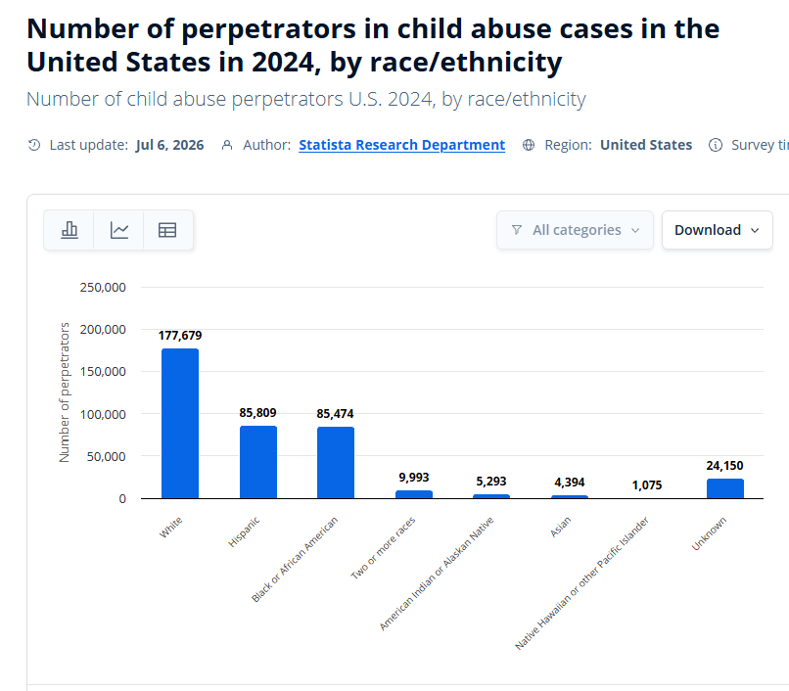Screen dimensions: 789x691
Task: Open Statista Research Department link
Action: click(x=401, y=145)
